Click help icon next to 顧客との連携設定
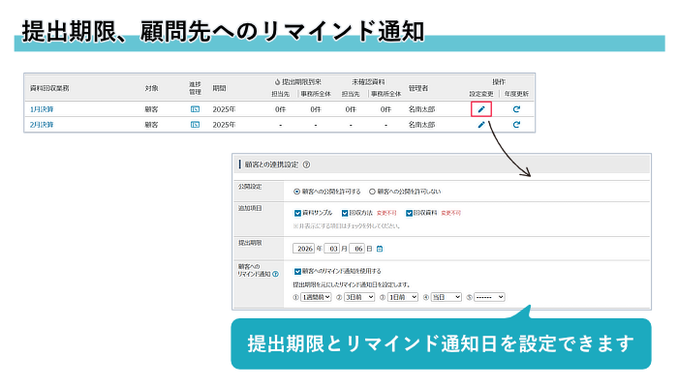The height and width of the screenshot is (387, 678). [306, 164]
